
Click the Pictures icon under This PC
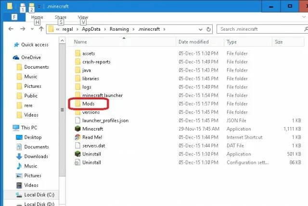pos(19,175)
